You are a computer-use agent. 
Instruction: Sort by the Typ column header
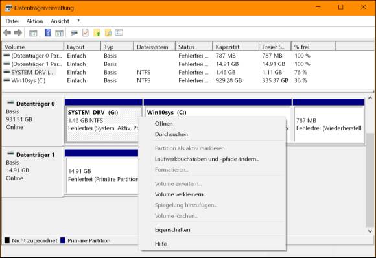click(x=117, y=47)
